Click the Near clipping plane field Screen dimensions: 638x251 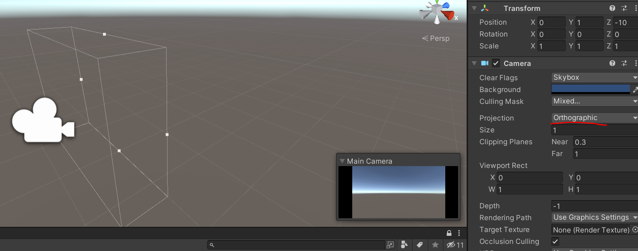coord(605,142)
